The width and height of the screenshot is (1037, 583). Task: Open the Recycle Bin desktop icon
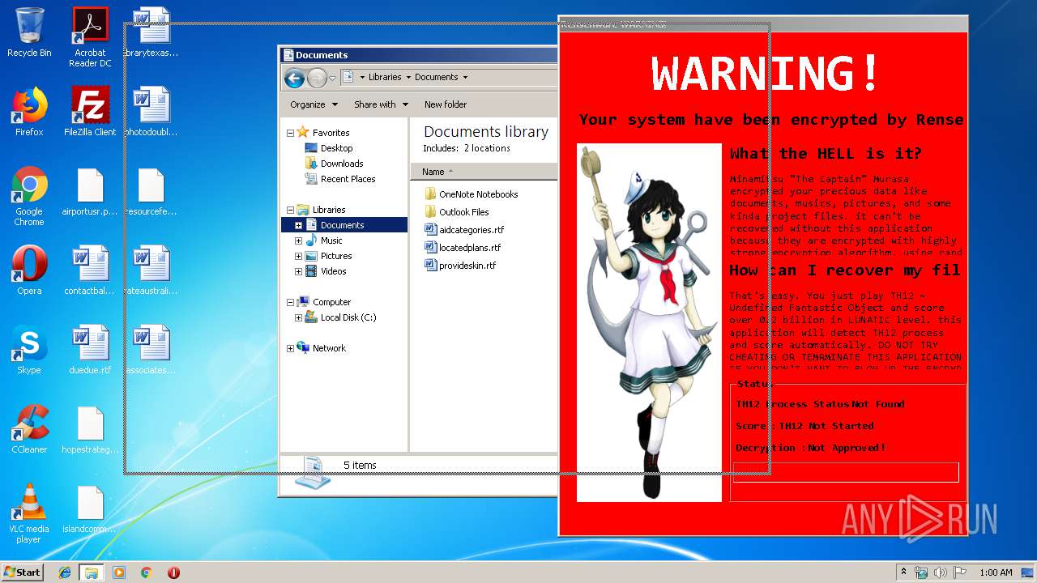tap(29, 33)
